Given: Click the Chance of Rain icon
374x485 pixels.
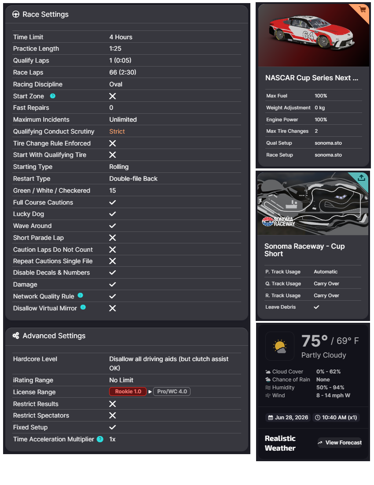Looking at the screenshot, I should click(268, 380).
